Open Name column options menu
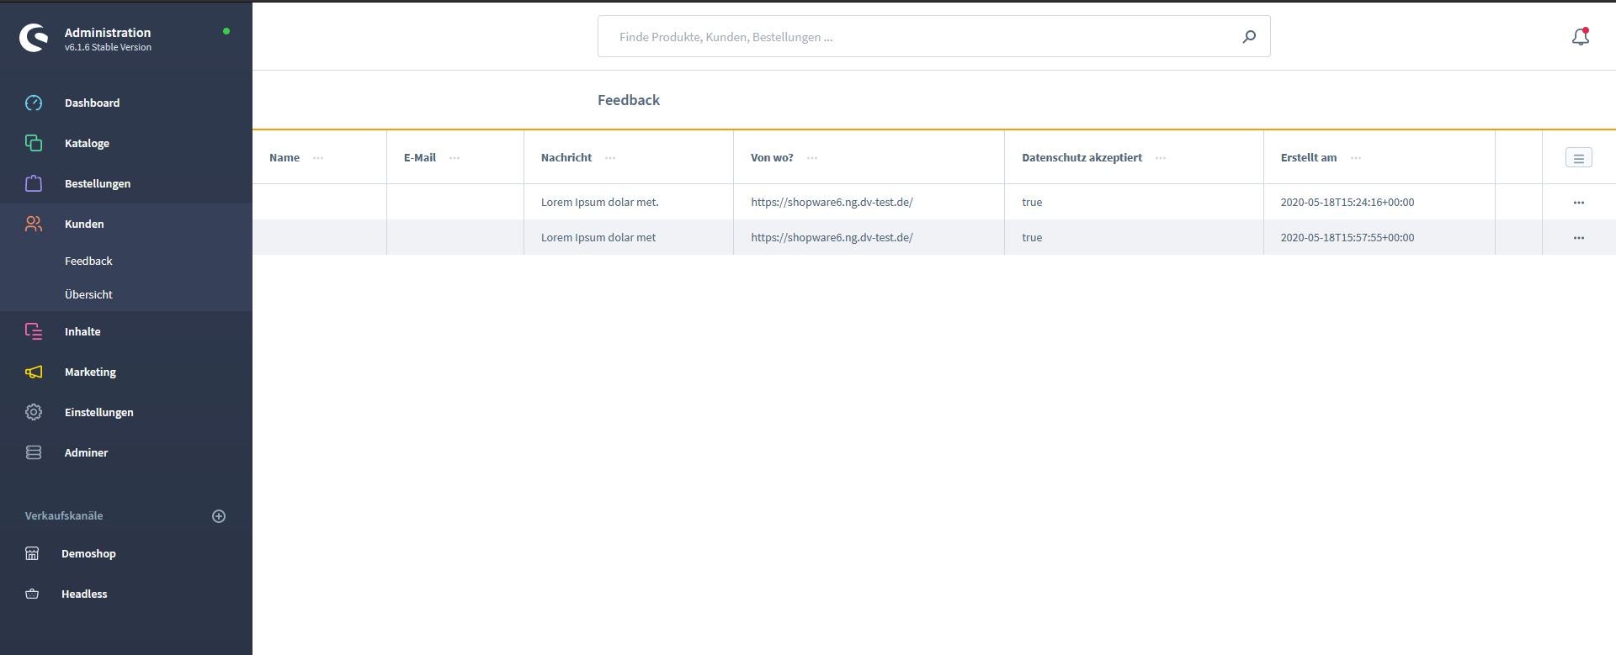The height and width of the screenshot is (655, 1616). (x=318, y=157)
